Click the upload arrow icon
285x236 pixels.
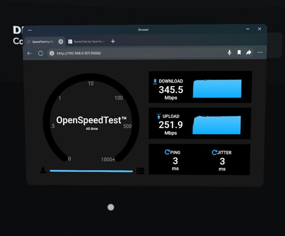click(x=159, y=116)
